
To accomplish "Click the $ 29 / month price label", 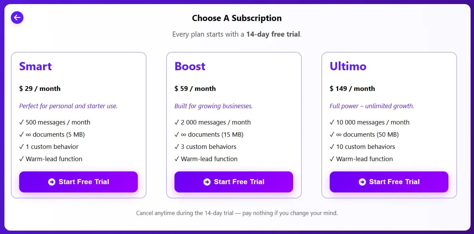I will tap(40, 89).
